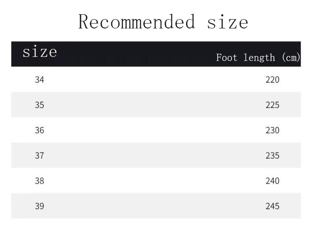The width and height of the screenshot is (313, 240).
Task: Choose the size 37 cell
Action: [40, 156]
